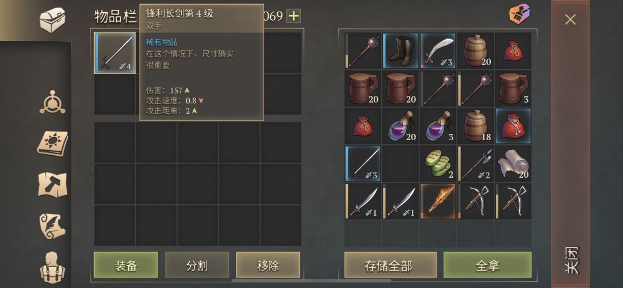Select the cloth roll stack of 20
Screen dimensions: 623x288
click(x=513, y=163)
